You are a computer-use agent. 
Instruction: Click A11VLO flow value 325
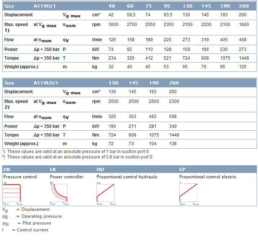(x=112, y=117)
